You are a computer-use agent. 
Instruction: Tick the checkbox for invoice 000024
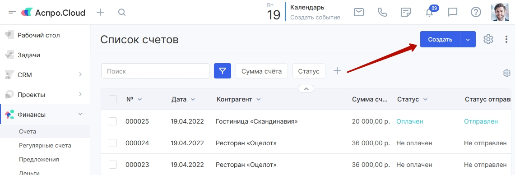pos(113,143)
